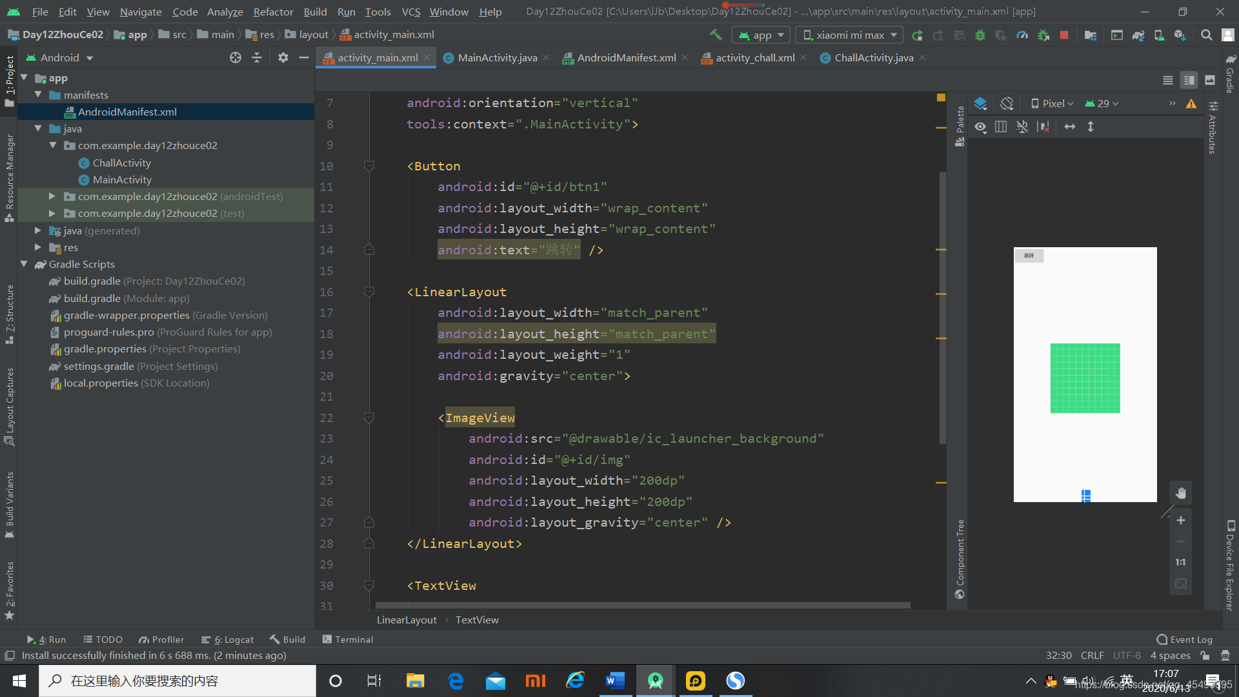Switch to ChallActivity.java tab

click(x=874, y=57)
